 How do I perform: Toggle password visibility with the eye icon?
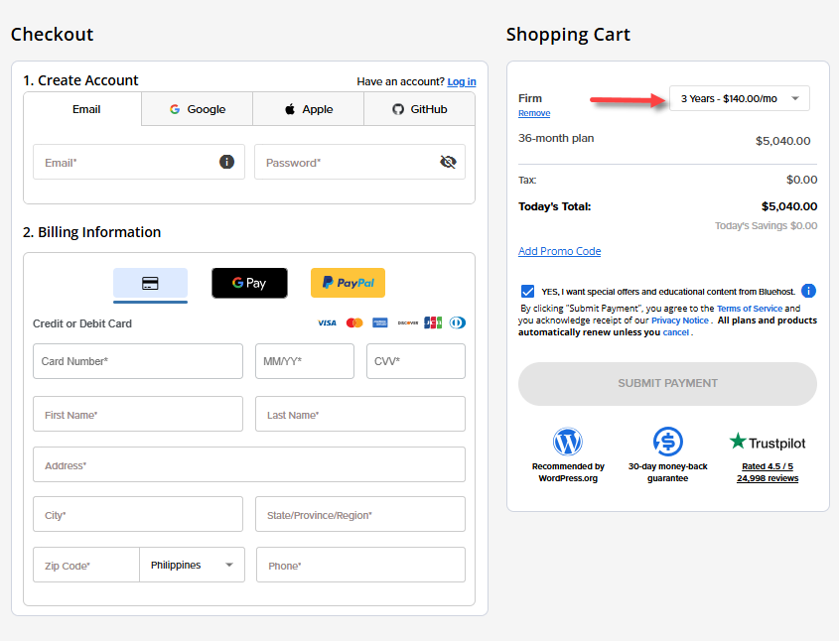(x=448, y=162)
